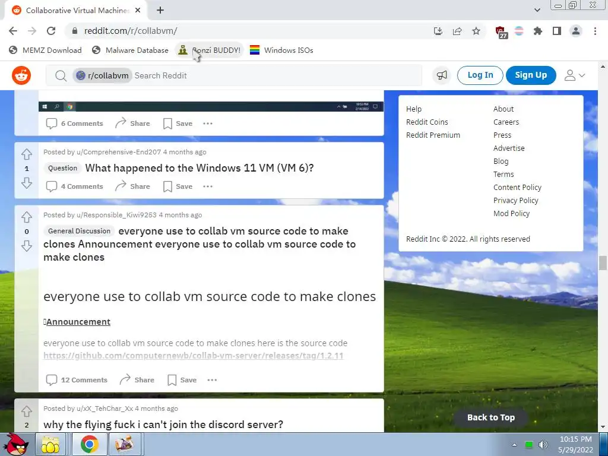Filter by the Question flair

[62, 168]
